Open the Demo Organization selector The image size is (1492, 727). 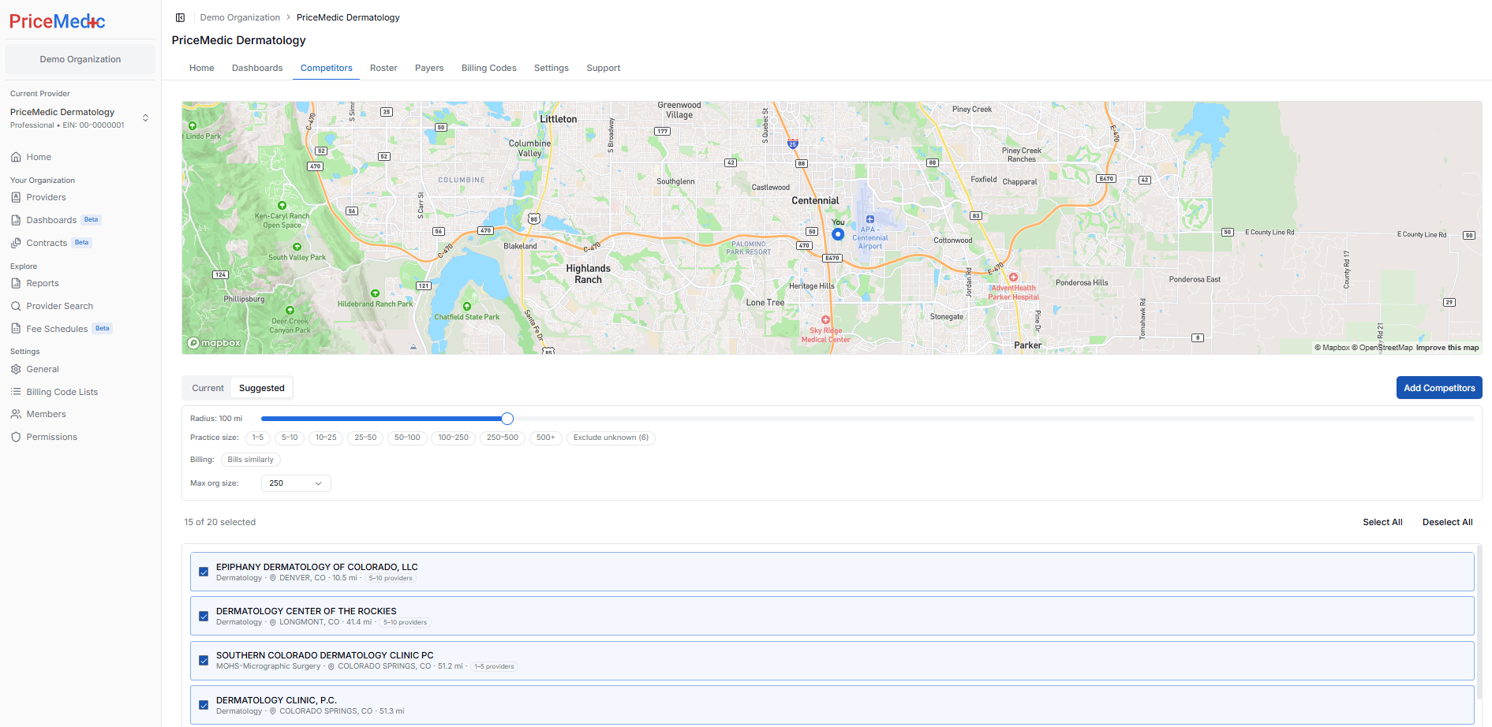[x=80, y=59]
